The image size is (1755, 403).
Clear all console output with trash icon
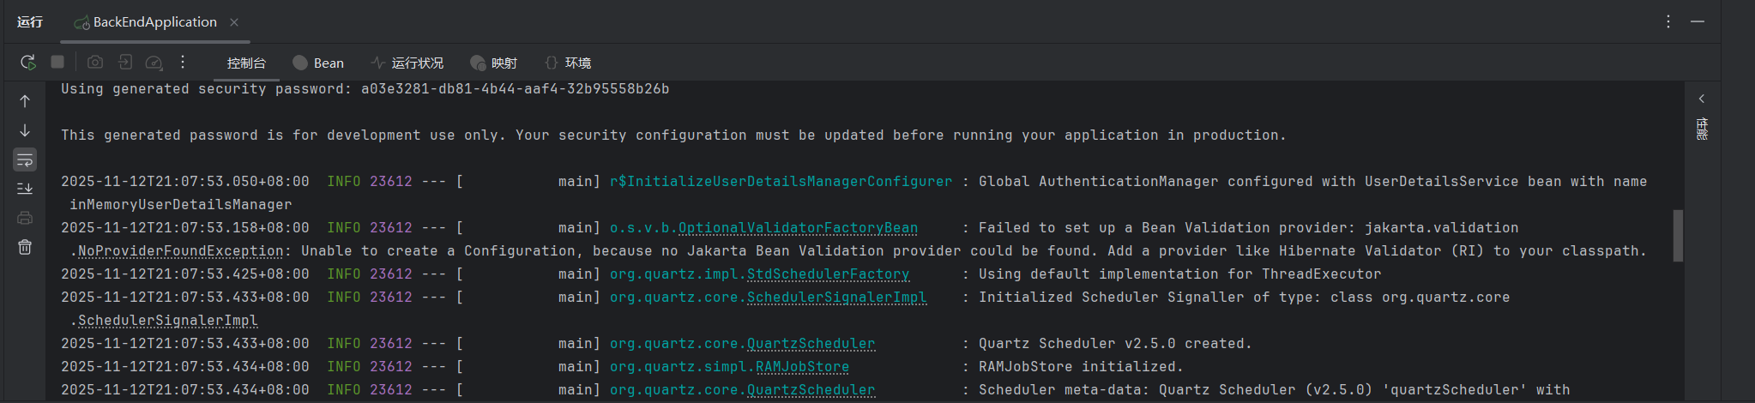(x=25, y=247)
